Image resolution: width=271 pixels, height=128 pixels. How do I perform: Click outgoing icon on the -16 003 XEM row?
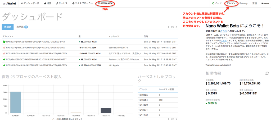tap(4, 53)
